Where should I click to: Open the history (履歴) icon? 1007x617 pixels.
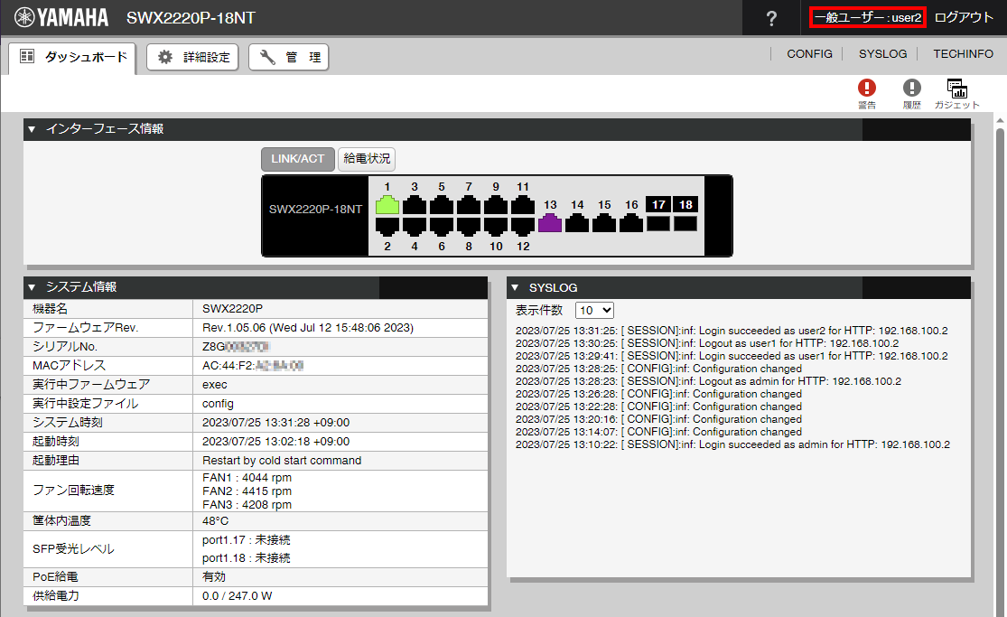point(912,88)
